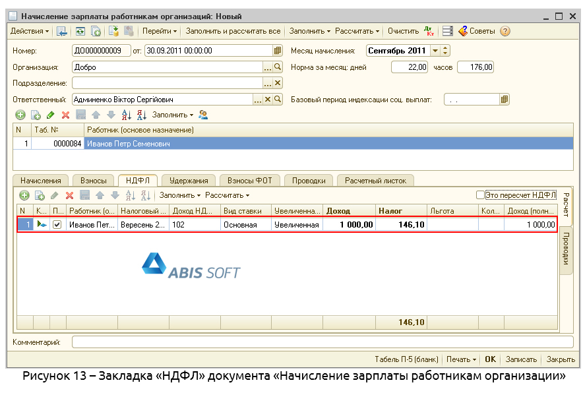Click the Месяц начисления up-down stepper

[x=445, y=51]
